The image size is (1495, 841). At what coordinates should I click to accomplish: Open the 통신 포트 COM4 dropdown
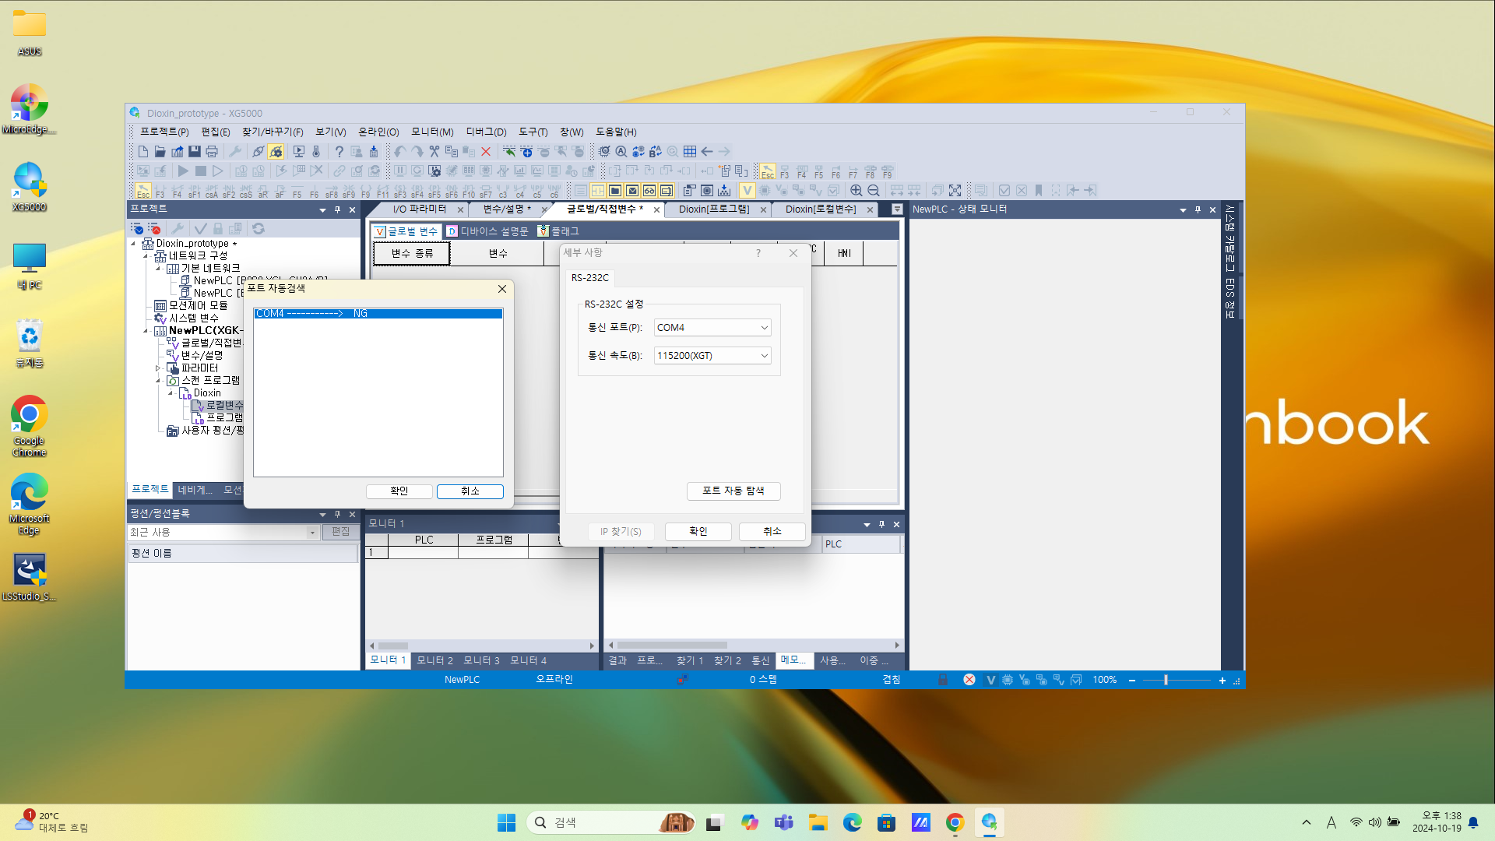[x=764, y=328]
